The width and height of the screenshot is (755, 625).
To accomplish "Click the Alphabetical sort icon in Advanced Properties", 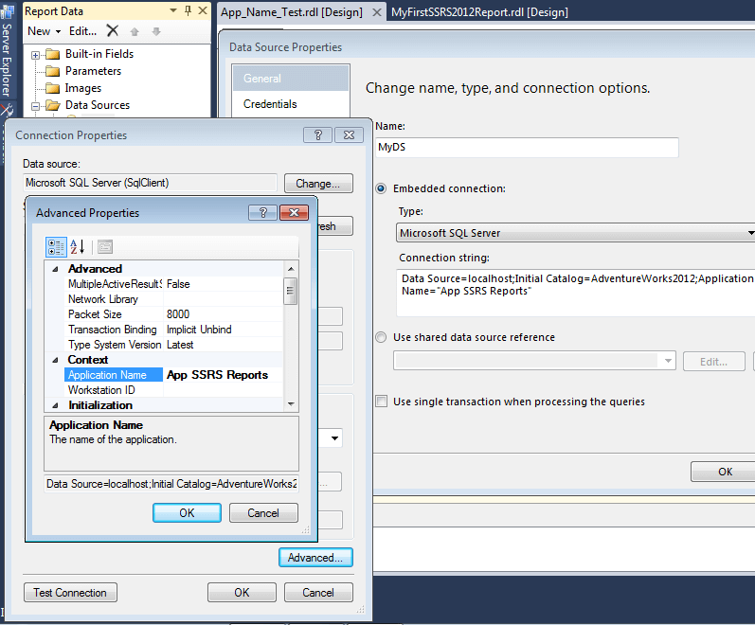I will pos(78,247).
